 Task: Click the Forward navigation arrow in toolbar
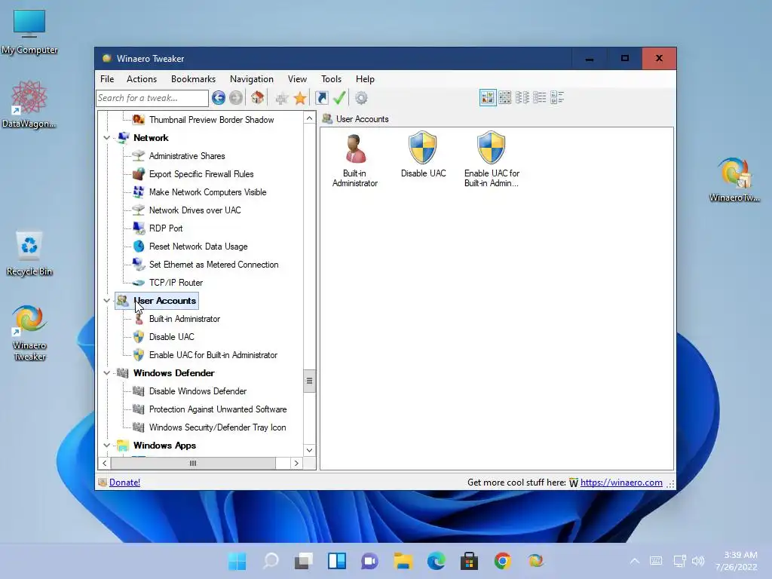pyautogui.click(x=236, y=98)
